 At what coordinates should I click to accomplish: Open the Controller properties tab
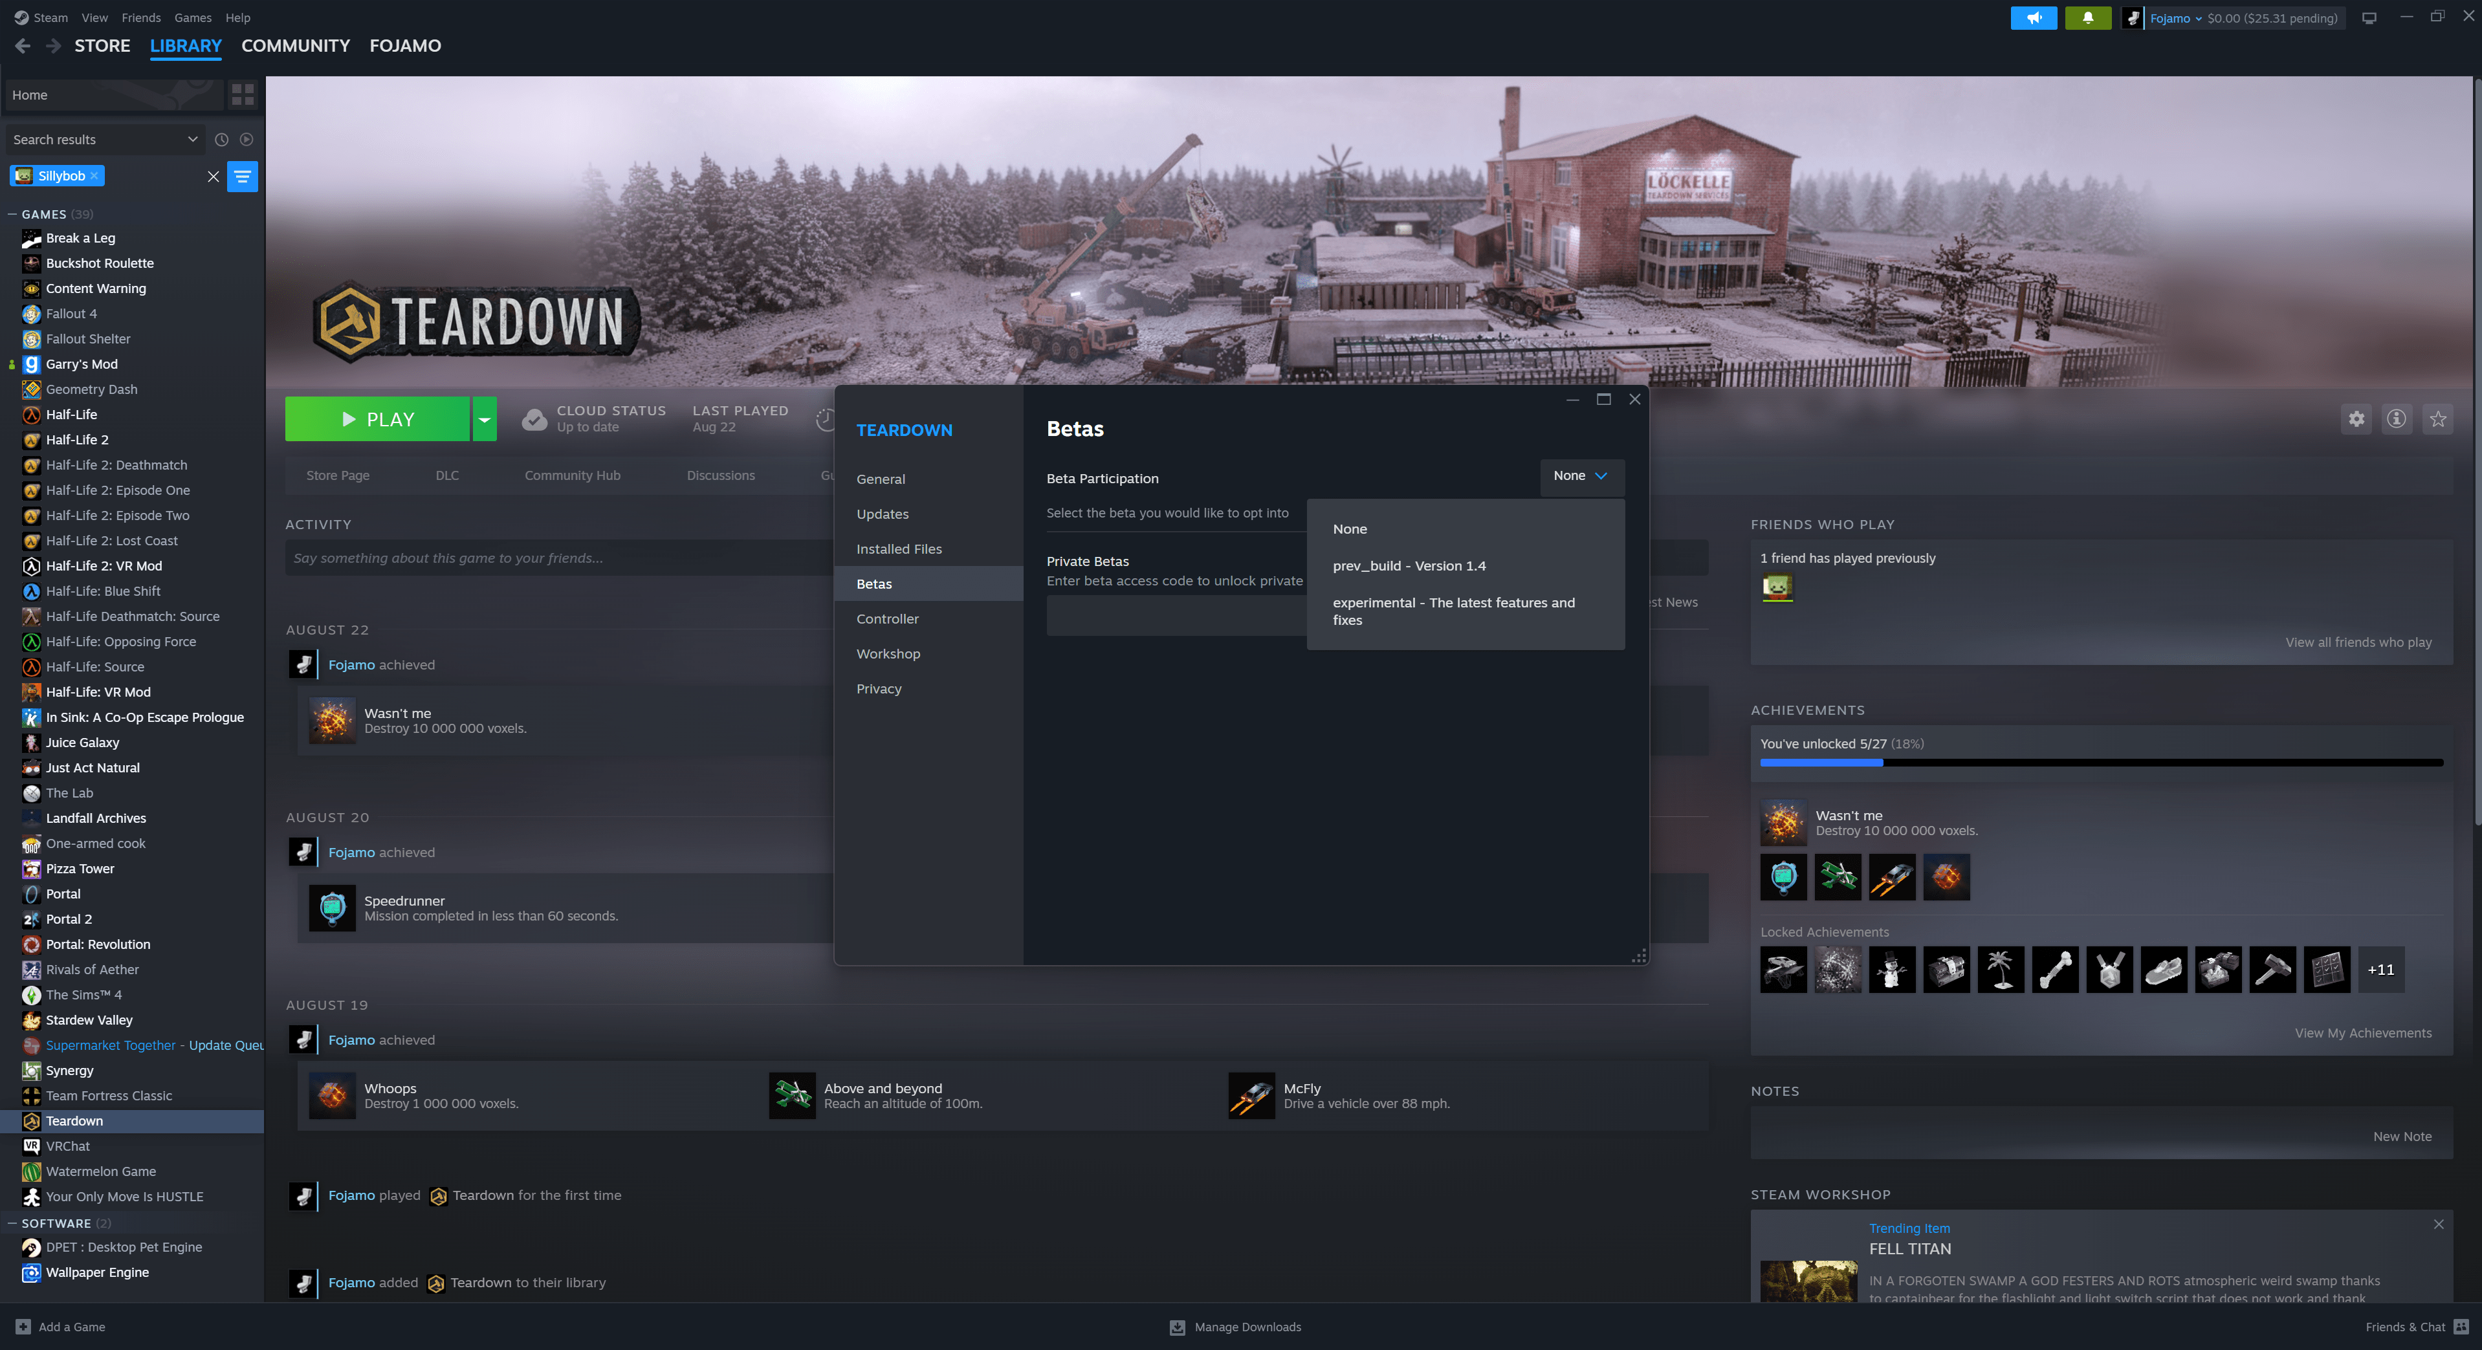[928, 618]
